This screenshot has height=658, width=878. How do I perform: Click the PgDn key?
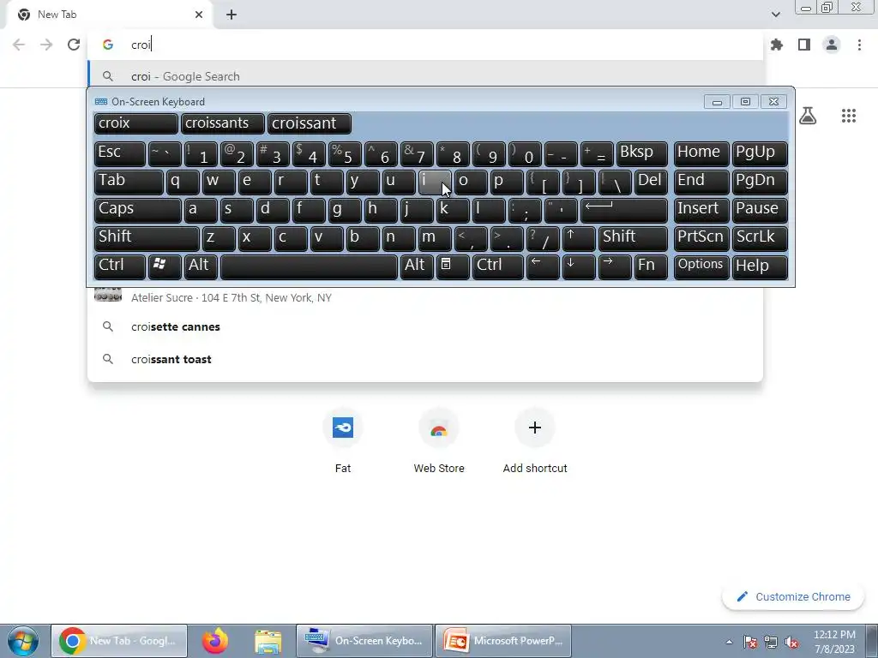pos(760,182)
